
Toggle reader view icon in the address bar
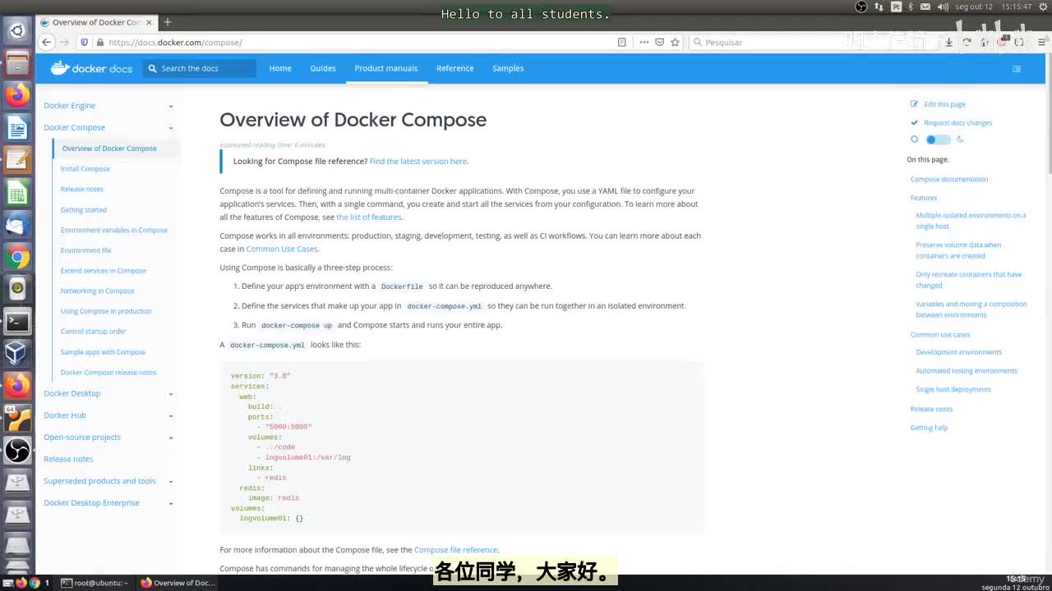[622, 42]
